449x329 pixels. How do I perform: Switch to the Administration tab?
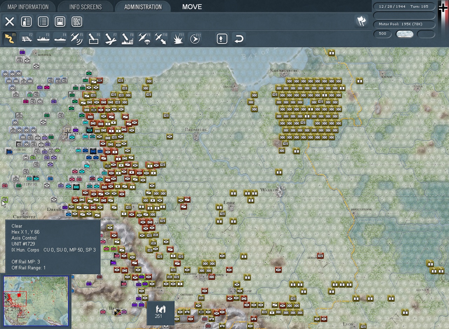click(x=143, y=7)
